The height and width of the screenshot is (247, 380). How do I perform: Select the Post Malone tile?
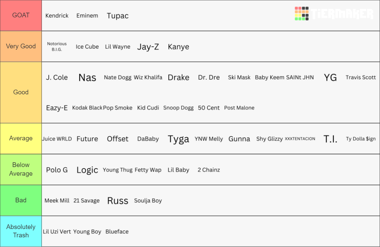click(x=239, y=108)
